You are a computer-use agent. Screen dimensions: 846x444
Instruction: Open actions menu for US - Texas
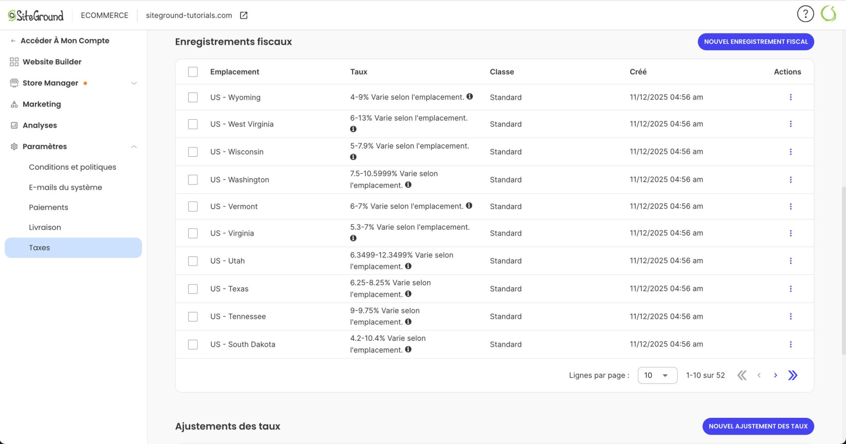790,288
